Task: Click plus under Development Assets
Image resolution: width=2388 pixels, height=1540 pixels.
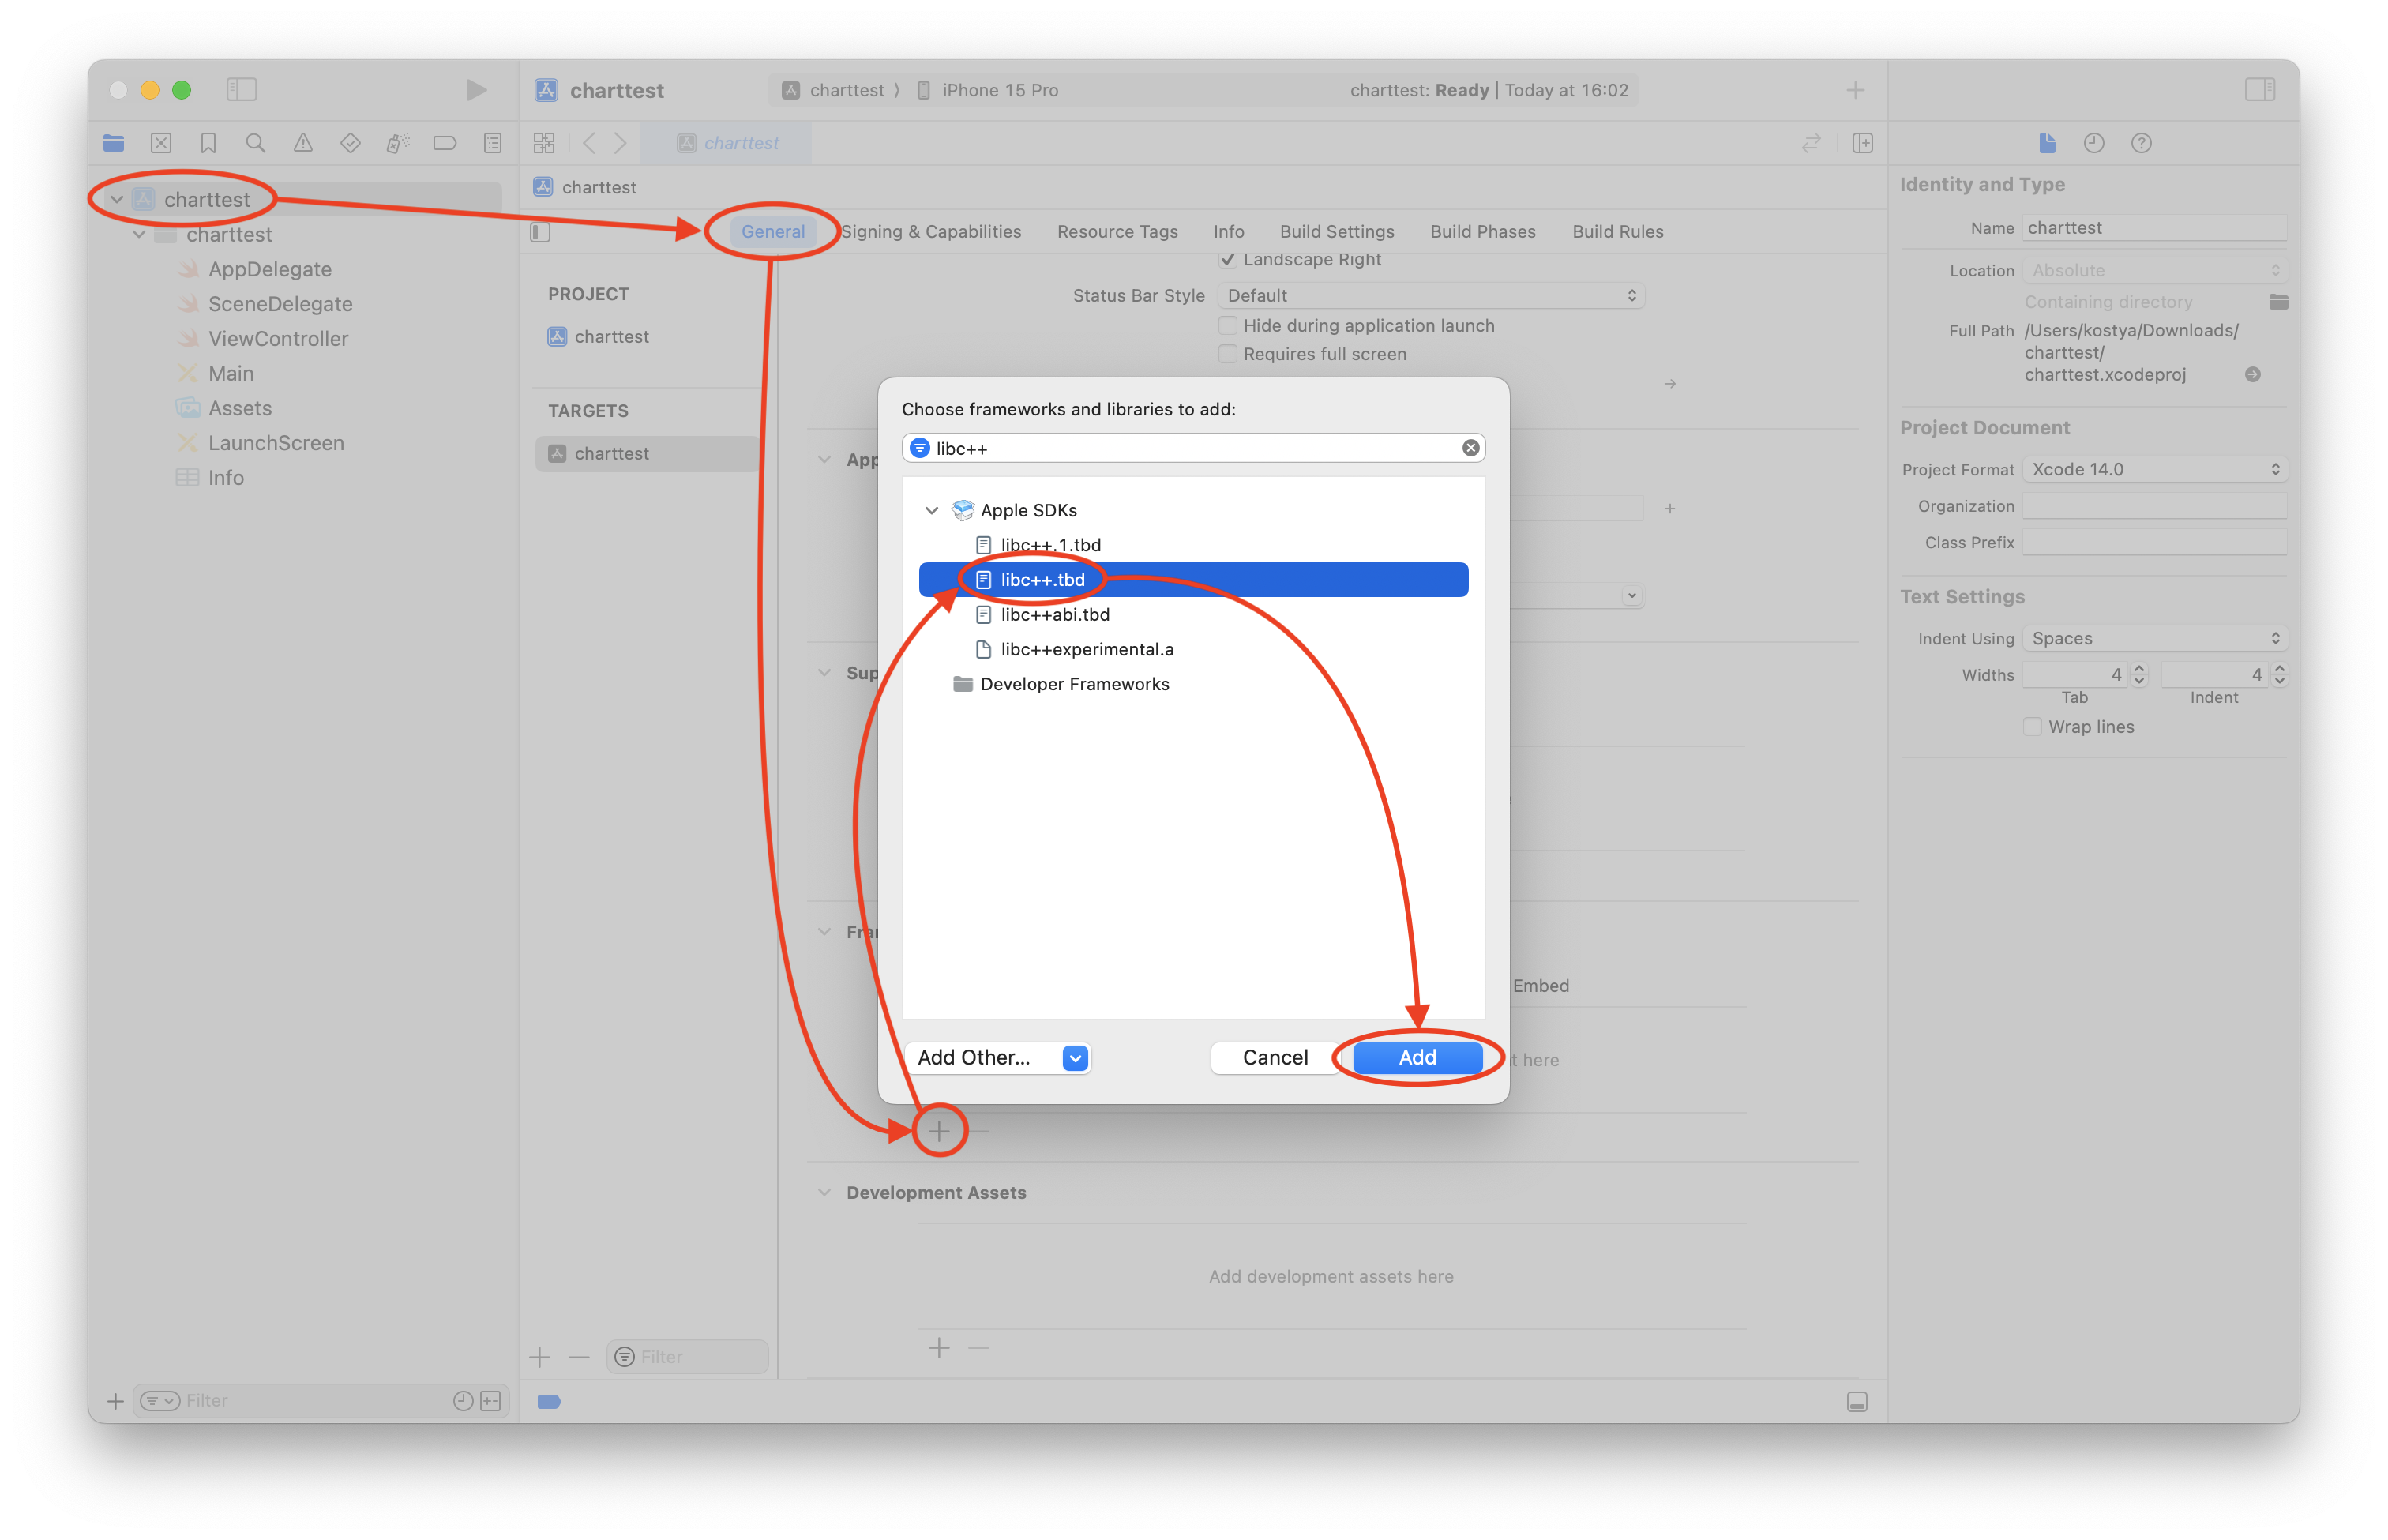Action: 939,1348
